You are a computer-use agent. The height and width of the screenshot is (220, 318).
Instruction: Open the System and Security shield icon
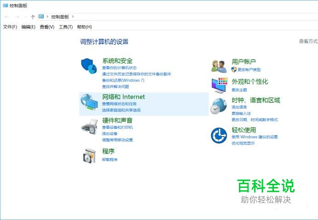click(89, 66)
